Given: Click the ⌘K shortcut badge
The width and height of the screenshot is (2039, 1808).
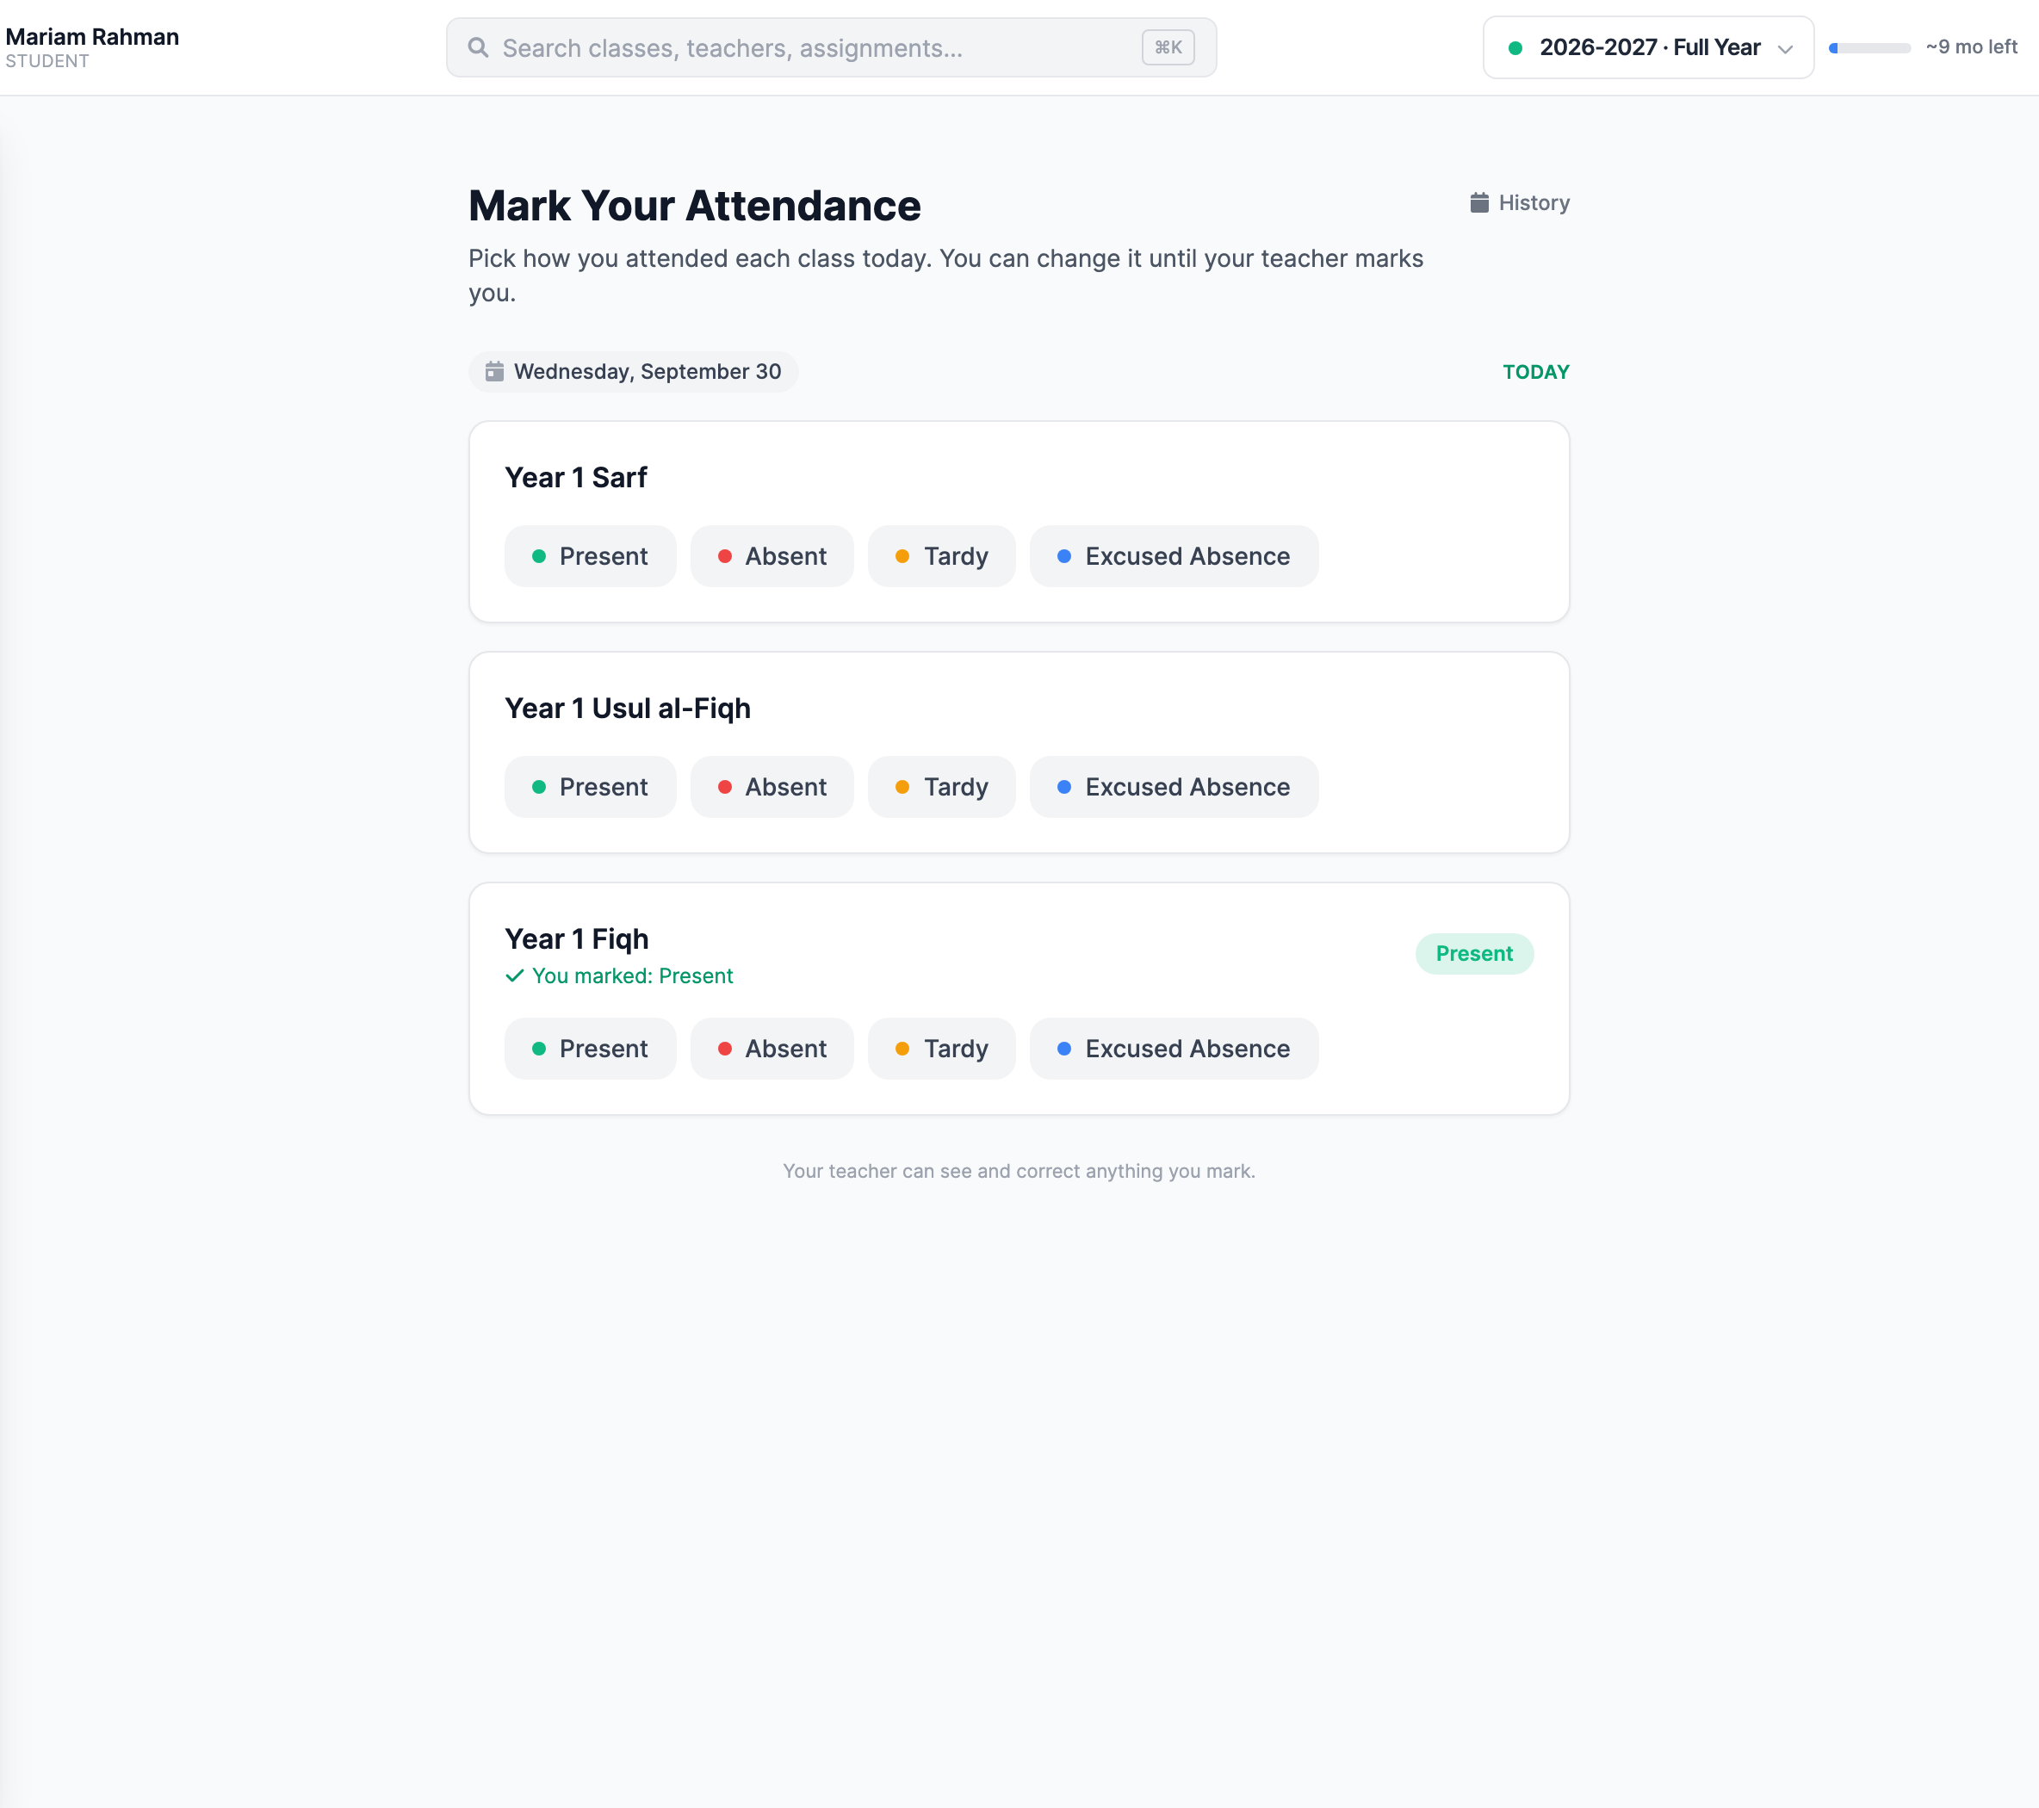Looking at the screenshot, I should pos(1168,48).
